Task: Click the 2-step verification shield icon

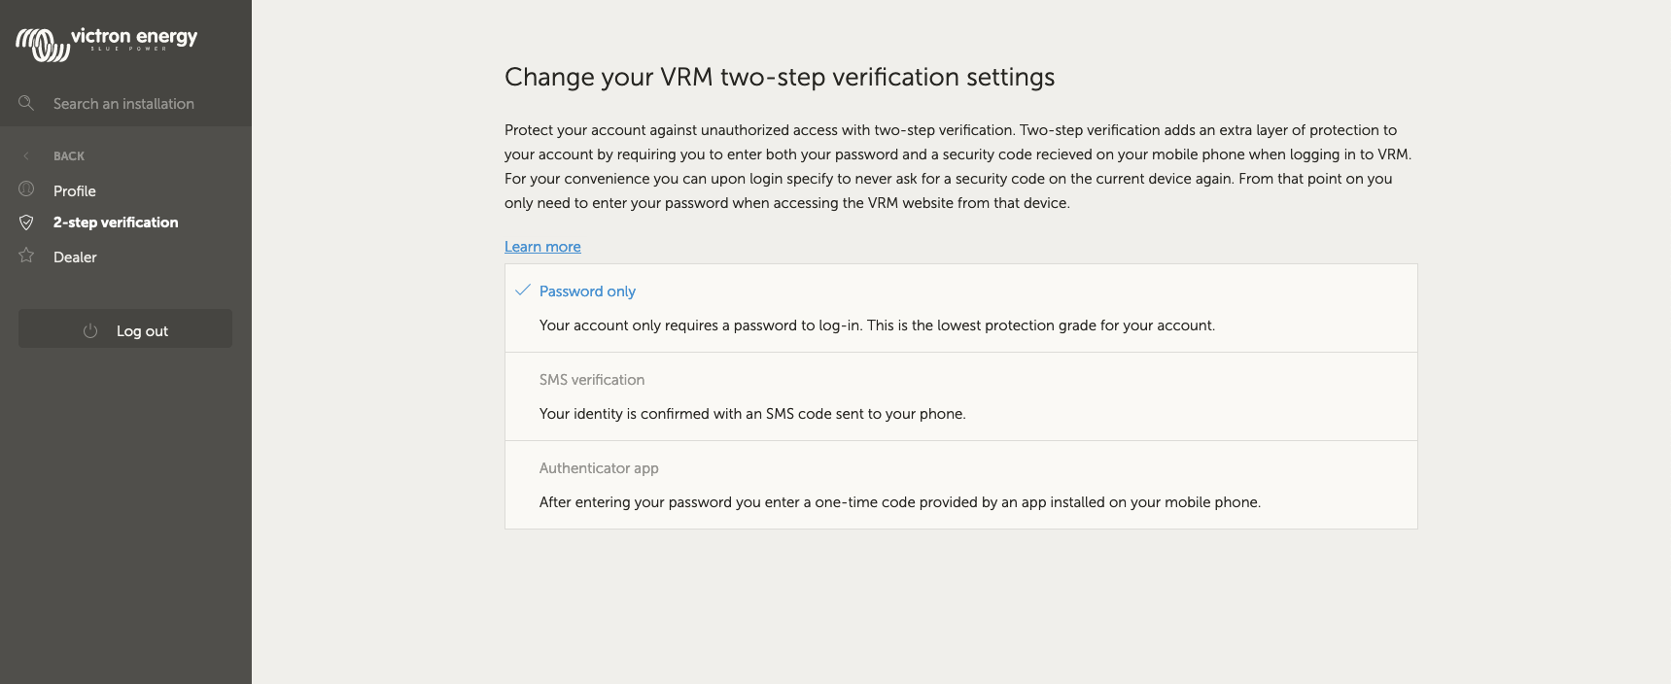Action: point(26,222)
